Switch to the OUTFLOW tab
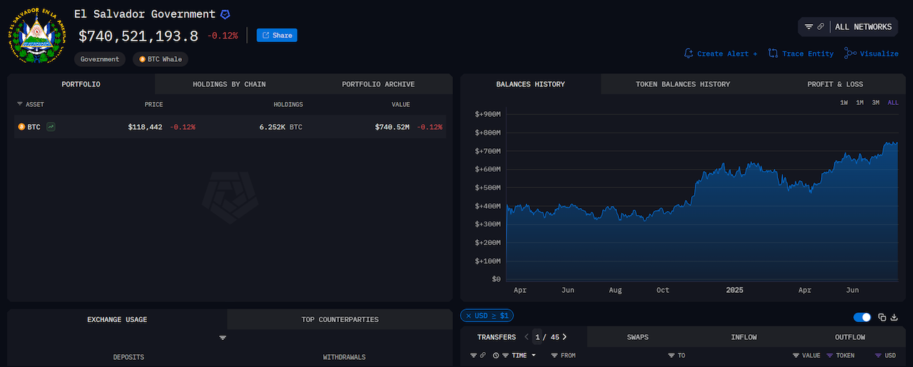This screenshot has height=367, width=913. [x=850, y=337]
